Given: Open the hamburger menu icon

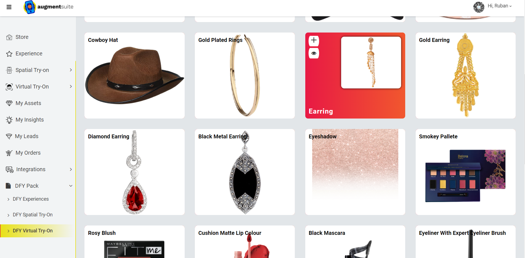Looking at the screenshot, I should pyautogui.click(x=9, y=7).
